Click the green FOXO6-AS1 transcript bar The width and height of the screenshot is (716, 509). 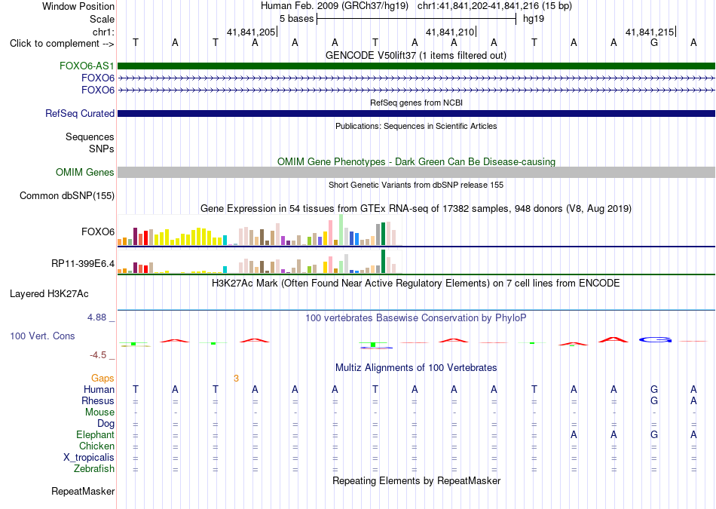(x=416, y=66)
